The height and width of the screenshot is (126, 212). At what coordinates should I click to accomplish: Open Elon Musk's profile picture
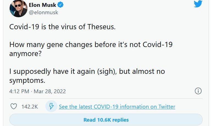[18, 8]
